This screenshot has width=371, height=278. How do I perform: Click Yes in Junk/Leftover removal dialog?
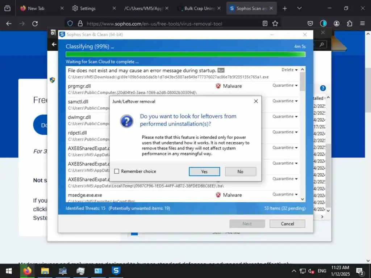pos(204,172)
